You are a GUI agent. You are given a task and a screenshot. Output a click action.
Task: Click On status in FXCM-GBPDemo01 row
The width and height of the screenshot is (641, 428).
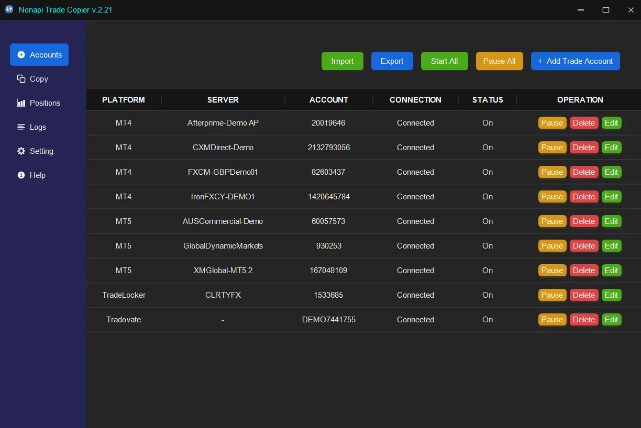(x=488, y=172)
